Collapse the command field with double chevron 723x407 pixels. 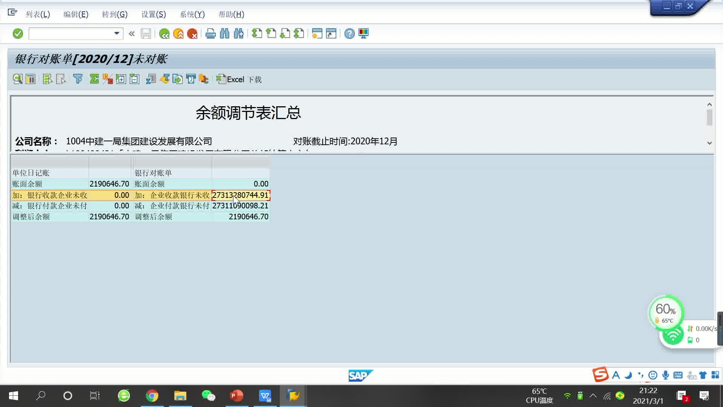pyautogui.click(x=132, y=34)
